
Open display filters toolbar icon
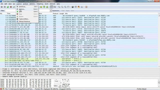coord(76,7)
